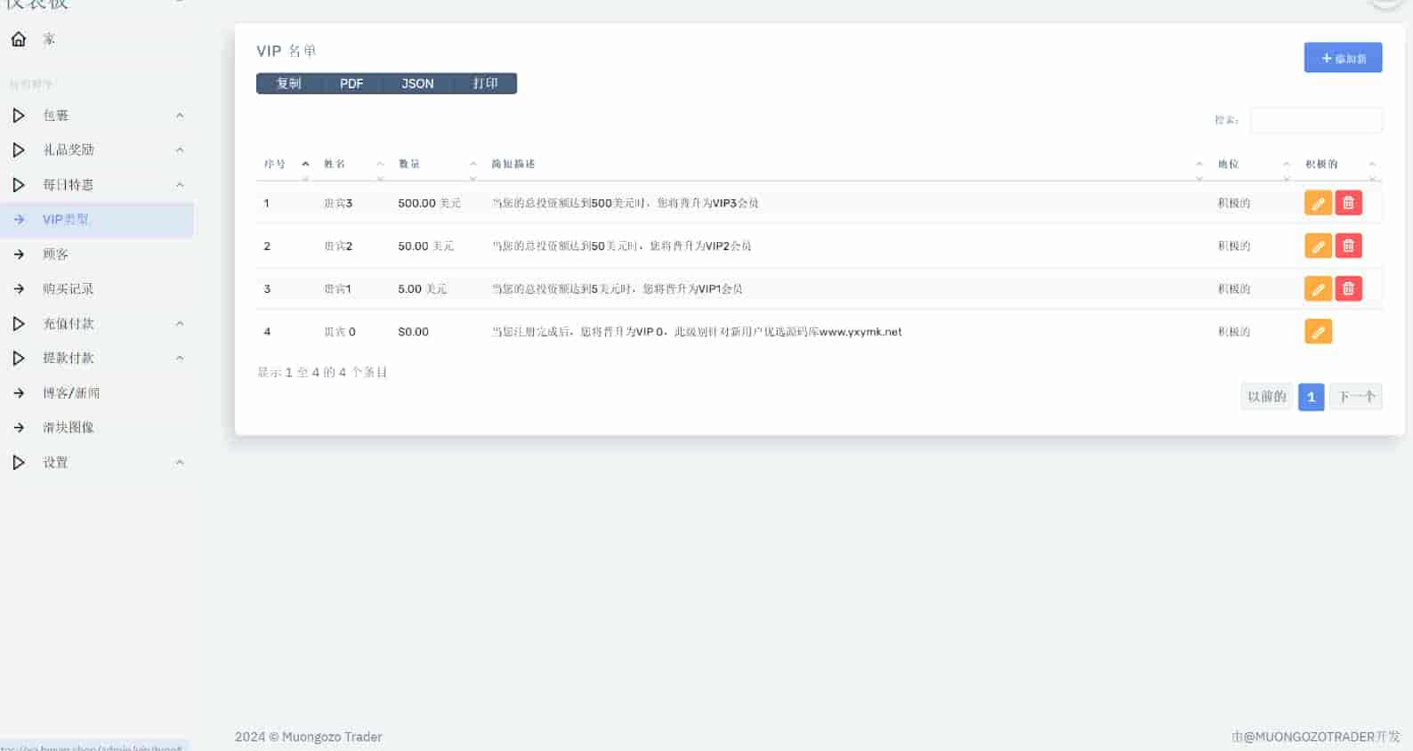Click the home icon in the sidebar
This screenshot has width=1413, height=751.
pyautogui.click(x=19, y=39)
